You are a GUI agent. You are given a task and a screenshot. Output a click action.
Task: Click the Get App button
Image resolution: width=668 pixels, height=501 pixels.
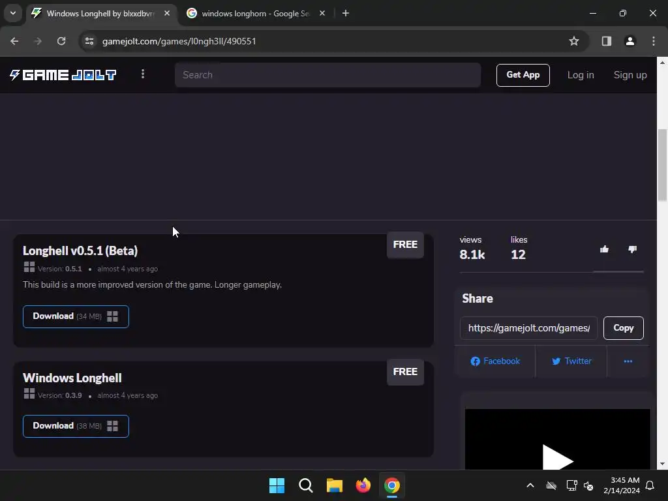523,75
